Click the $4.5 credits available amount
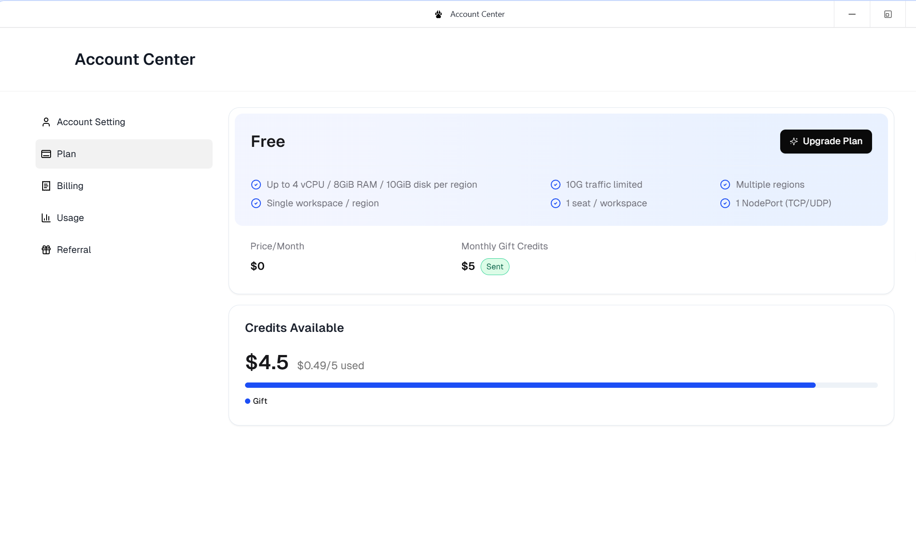916x544 pixels. [267, 363]
